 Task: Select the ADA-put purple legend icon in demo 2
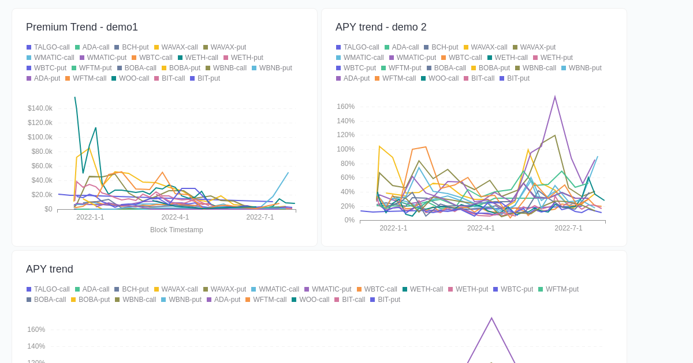pos(338,78)
